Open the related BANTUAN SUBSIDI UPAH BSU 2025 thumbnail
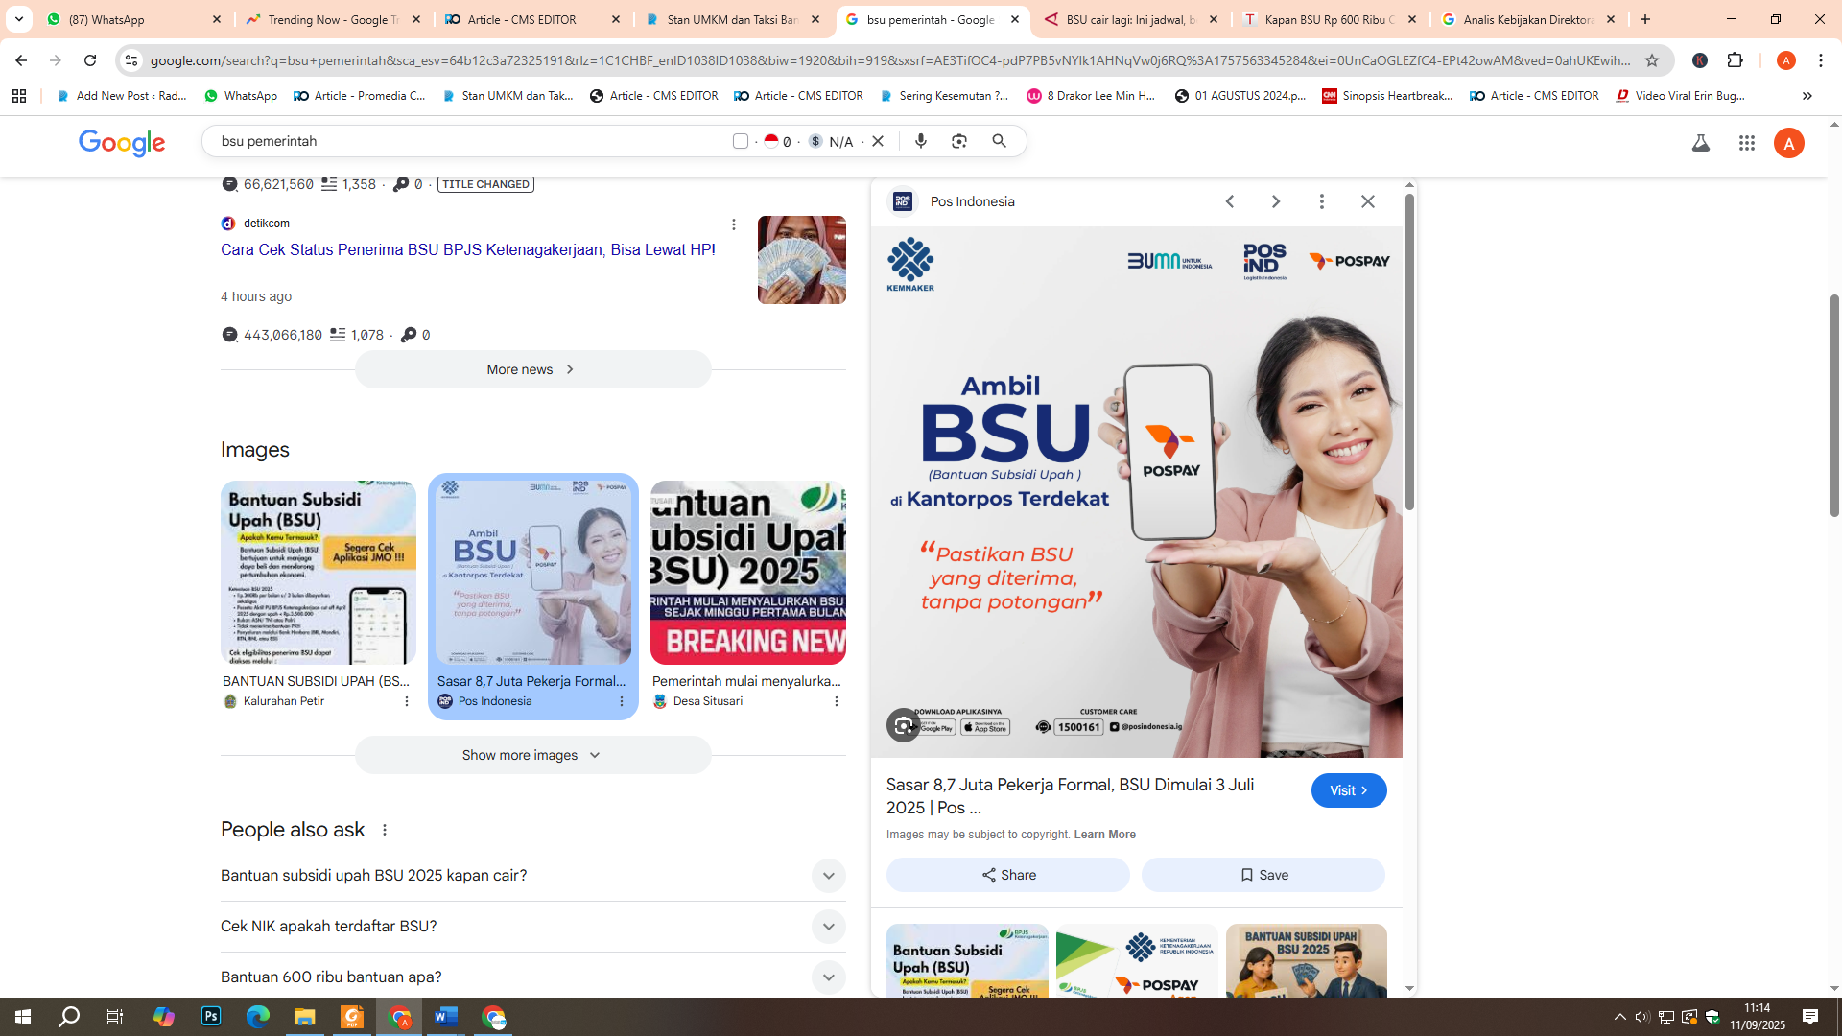Screen dimensions: 1842x1036 point(1307,960)
